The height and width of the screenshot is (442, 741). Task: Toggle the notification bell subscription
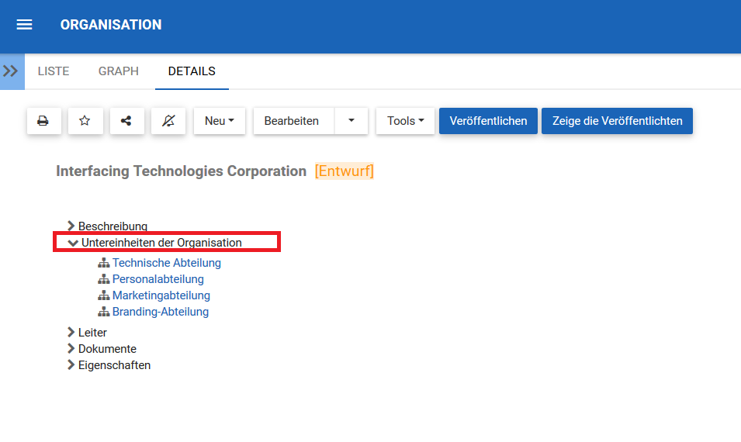(x=168, y=121)
